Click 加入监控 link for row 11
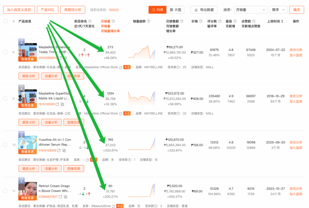 (x=296, y=194)
